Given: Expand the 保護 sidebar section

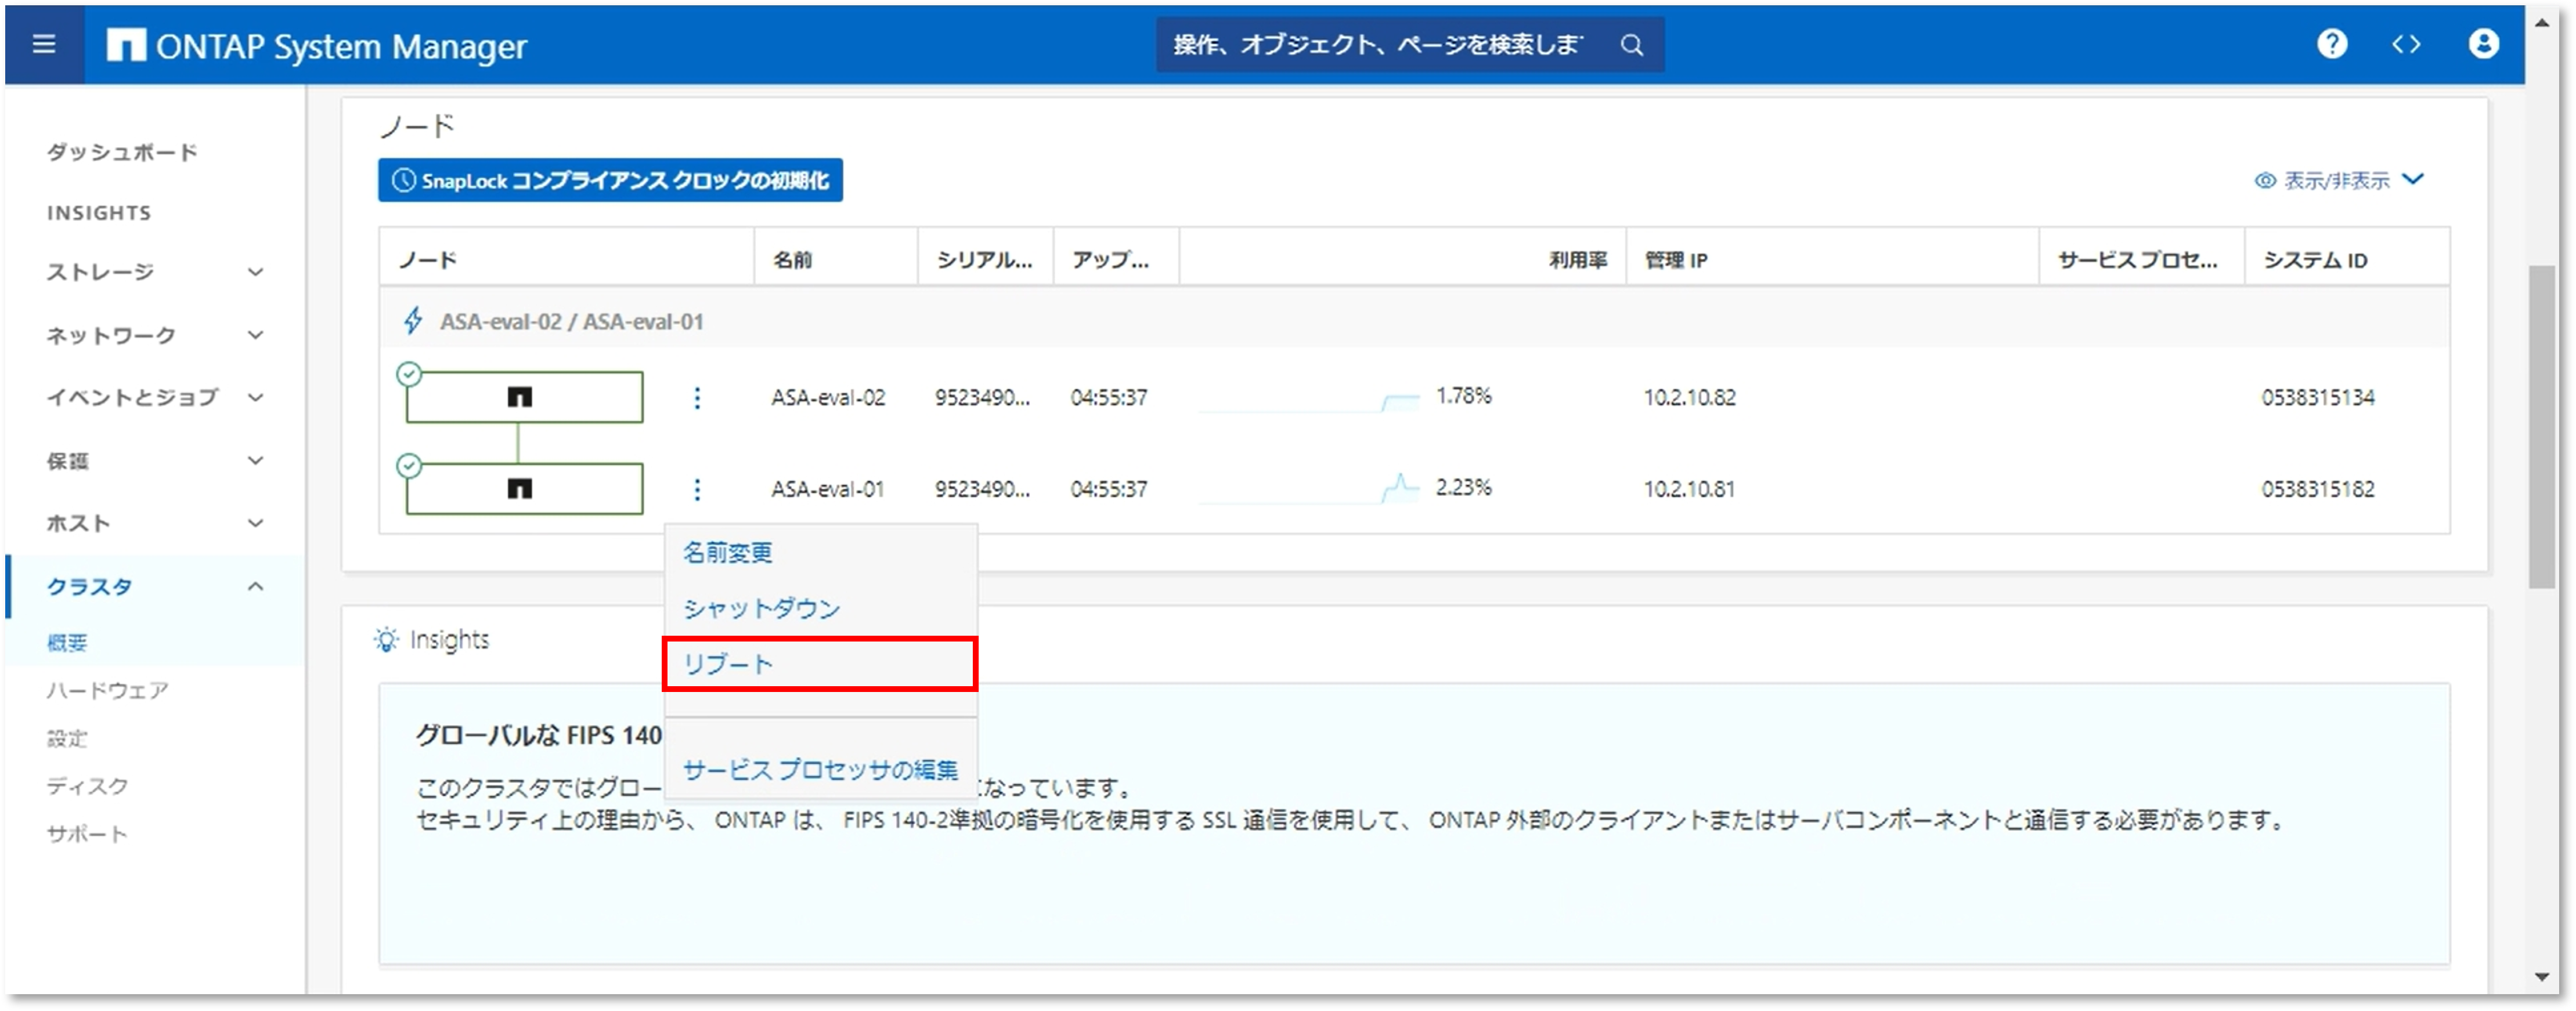Looking at the screenshot, I should pos(155,461).
